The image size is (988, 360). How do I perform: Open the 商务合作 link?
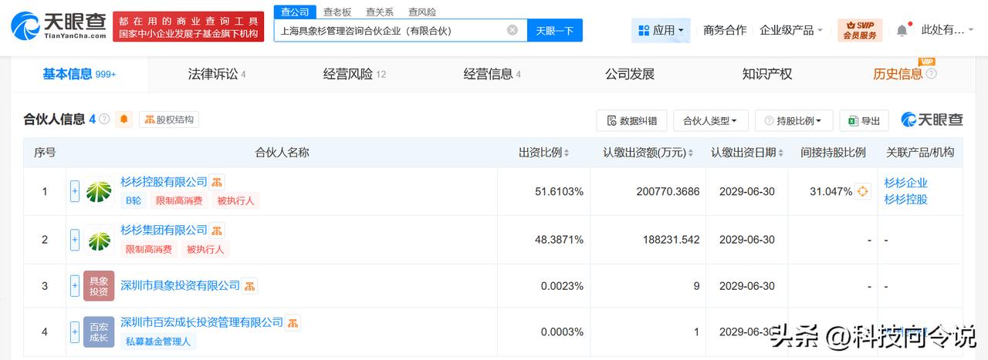click(x=725, y=31)
